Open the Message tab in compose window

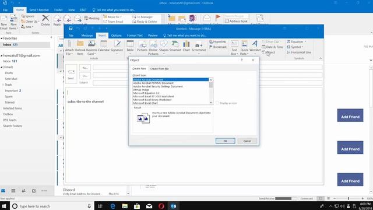[87, 36]
